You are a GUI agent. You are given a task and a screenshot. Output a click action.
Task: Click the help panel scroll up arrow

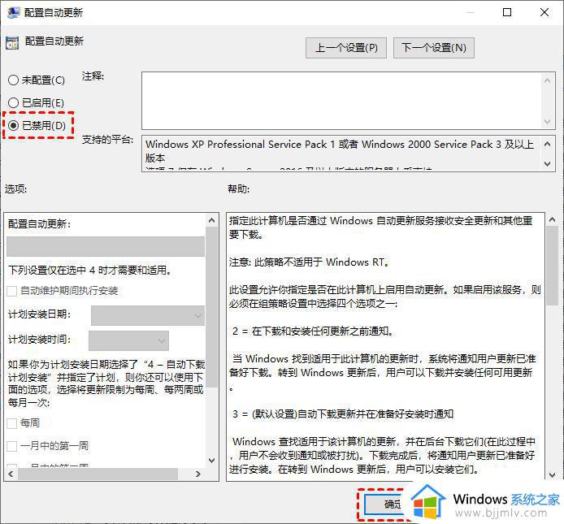tap(552, 219)
